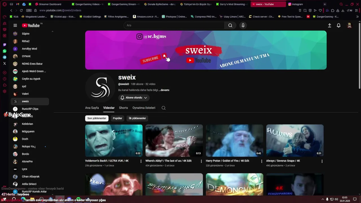Open Opera sidebar settings gear
Viewport: 361px width, 203px height.
[5, 91]
